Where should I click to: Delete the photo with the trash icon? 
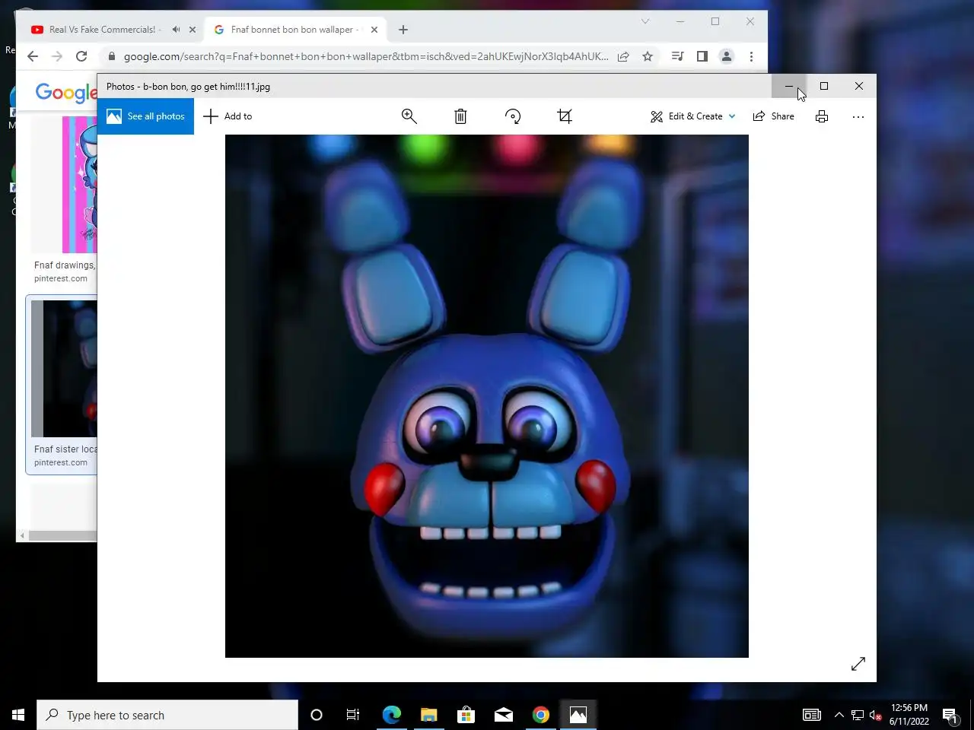[x=460, y=116]
